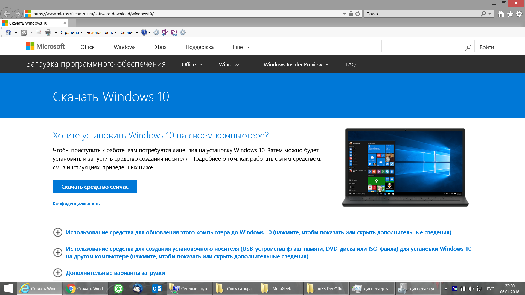The width and height of the screenshot is (525, 295).
Task: Click the Send to OneNote icon
Action: pos(165,33)
